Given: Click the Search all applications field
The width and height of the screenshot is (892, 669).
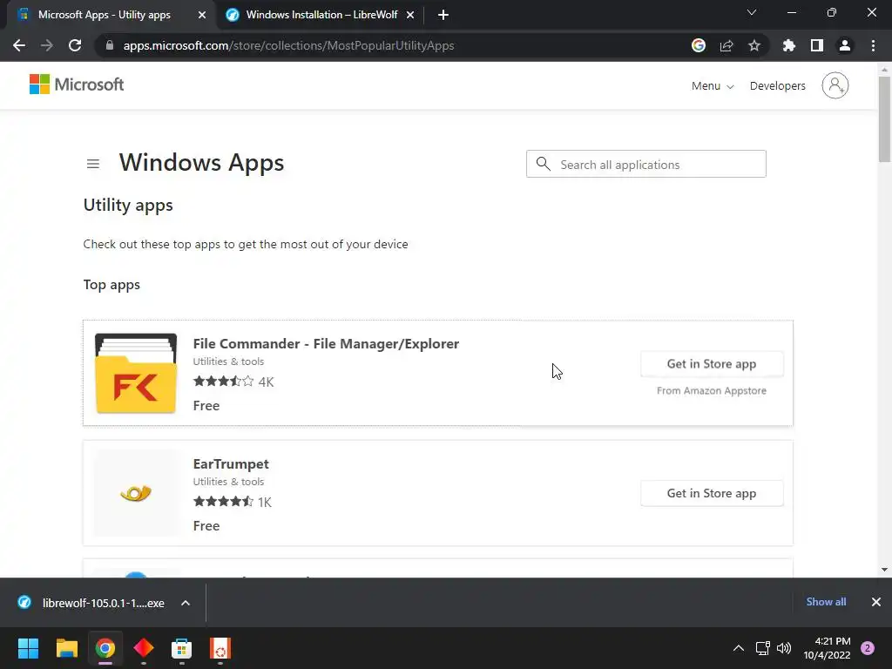Looking at the screenshot, I should coord(645,164).
